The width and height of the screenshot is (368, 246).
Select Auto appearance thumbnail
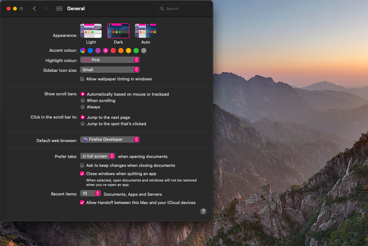145,31
